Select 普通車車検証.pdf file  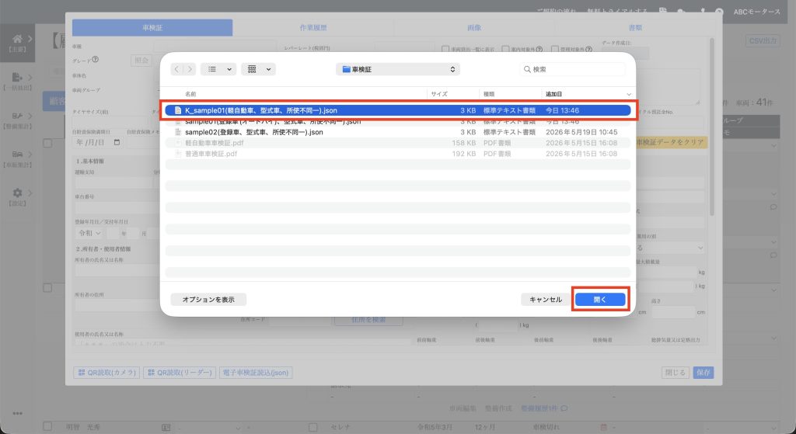pyautogui.click(x=398, y=154)
